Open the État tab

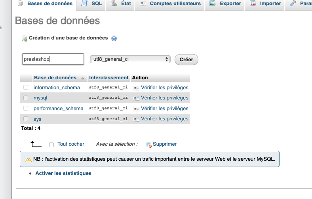[120, 4]
